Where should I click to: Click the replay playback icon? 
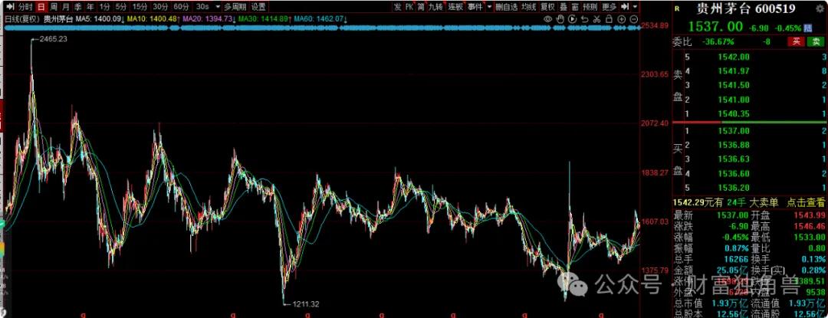[x=572, y=19]
